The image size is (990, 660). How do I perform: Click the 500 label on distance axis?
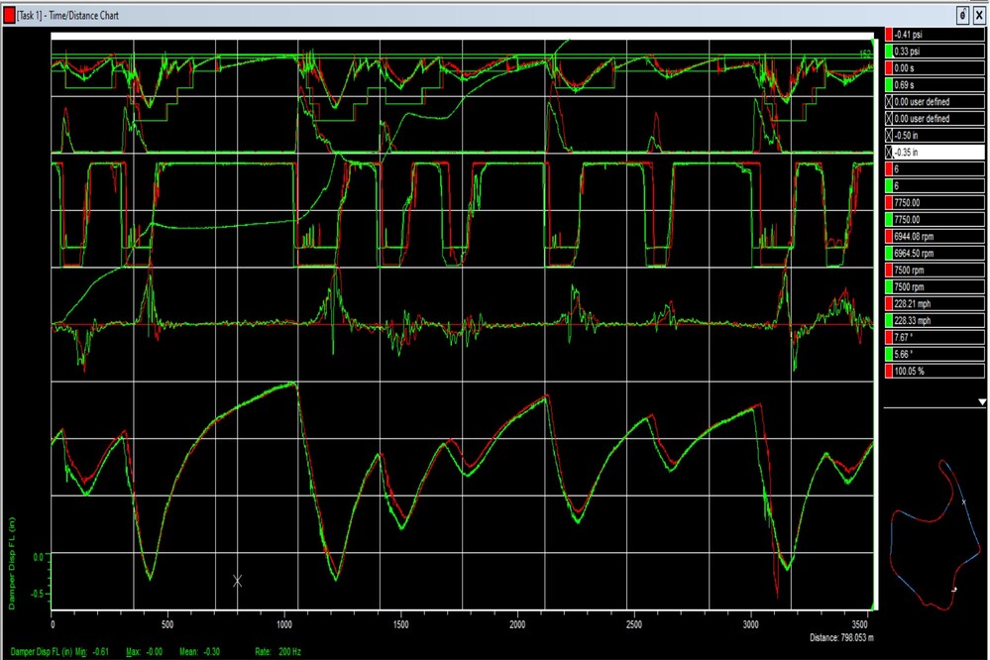[167, 624]
